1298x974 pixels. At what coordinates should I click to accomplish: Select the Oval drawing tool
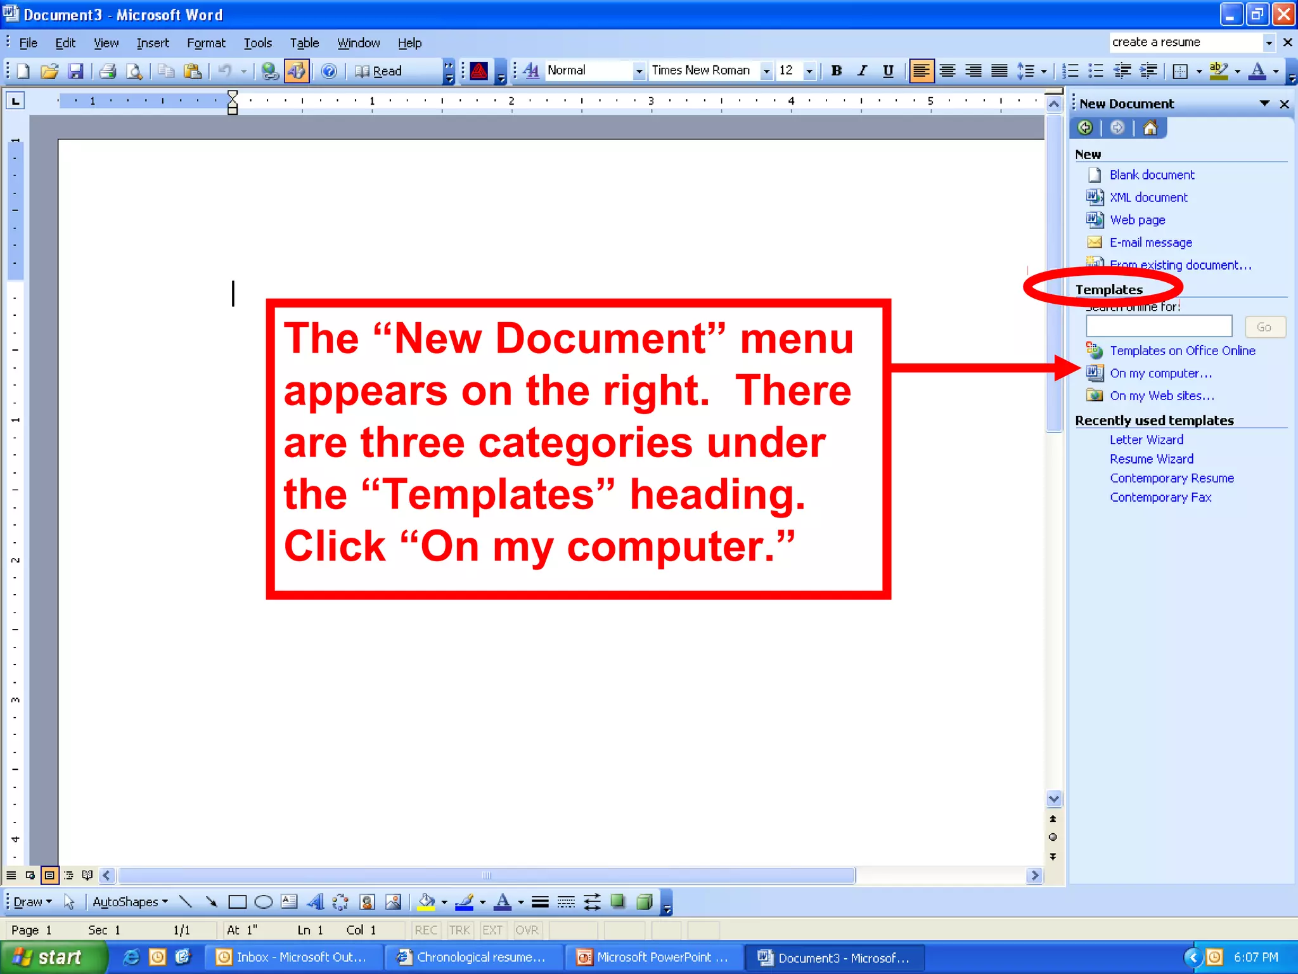pos(263,901)
